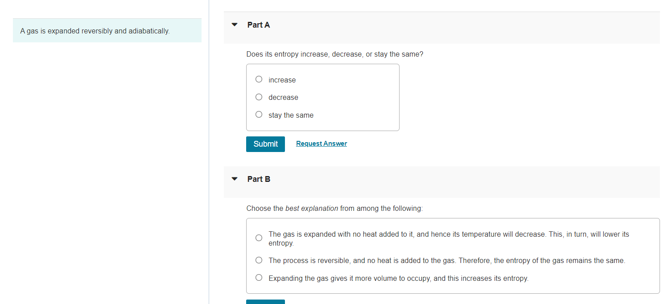
Task: Collapse Part B with its disclosure triangle
Action: pyautogui.click(x=234, y=178)
